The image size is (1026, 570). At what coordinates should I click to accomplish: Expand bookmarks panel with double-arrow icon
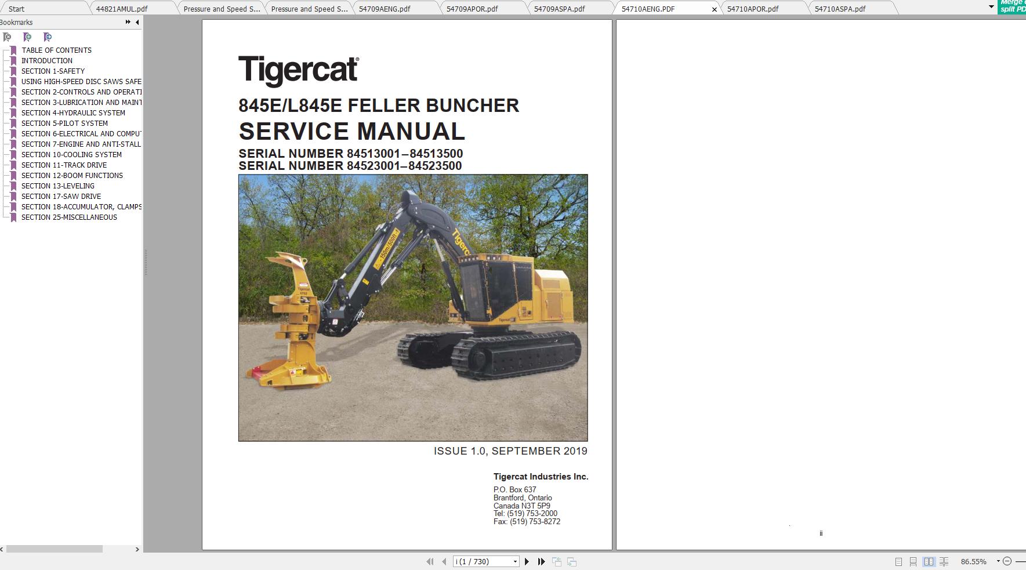(x=128, y=22)
